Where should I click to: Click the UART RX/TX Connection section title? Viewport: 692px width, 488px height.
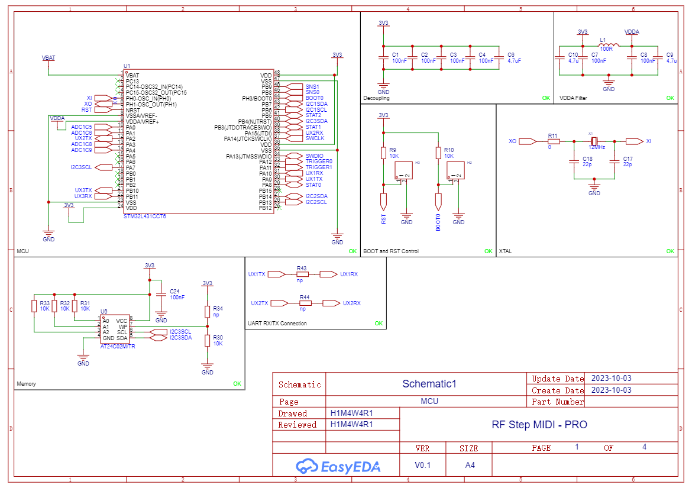point(277,324)
